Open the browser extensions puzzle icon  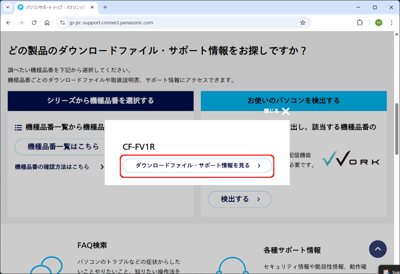coord(360,23)
